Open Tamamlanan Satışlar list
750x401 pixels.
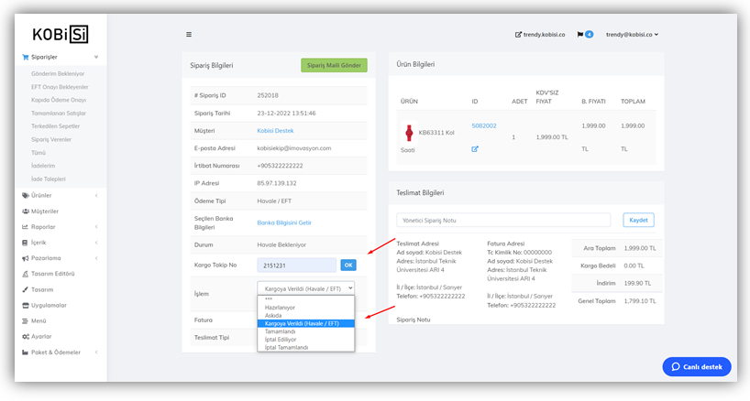59,114
